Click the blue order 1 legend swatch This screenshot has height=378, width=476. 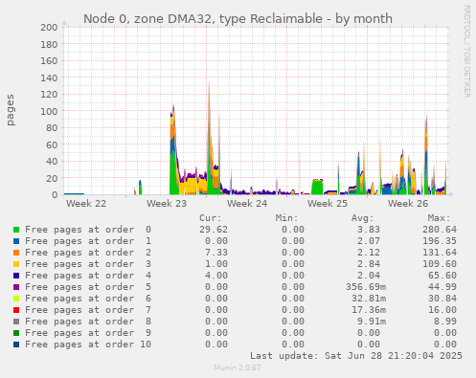point(16,241)
